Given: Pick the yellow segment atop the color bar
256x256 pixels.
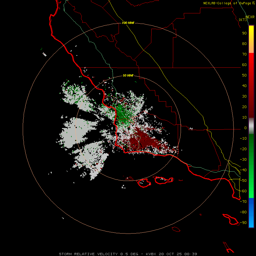Looking at the screenshot, I should pos(251,39).
